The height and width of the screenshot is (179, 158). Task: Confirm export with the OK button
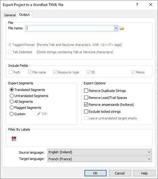(95, 173)
